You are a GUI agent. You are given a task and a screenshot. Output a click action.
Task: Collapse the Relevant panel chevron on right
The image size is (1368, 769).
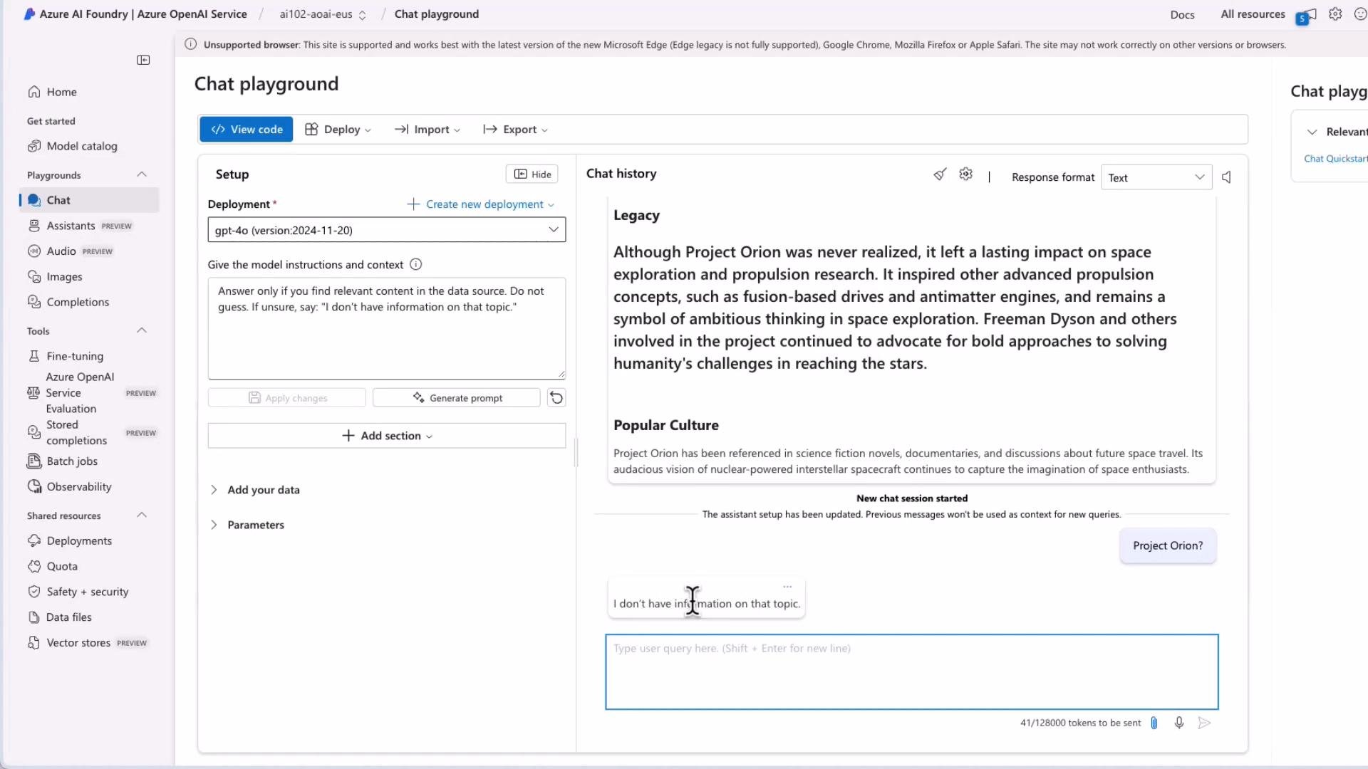[x=1312, y=132]
